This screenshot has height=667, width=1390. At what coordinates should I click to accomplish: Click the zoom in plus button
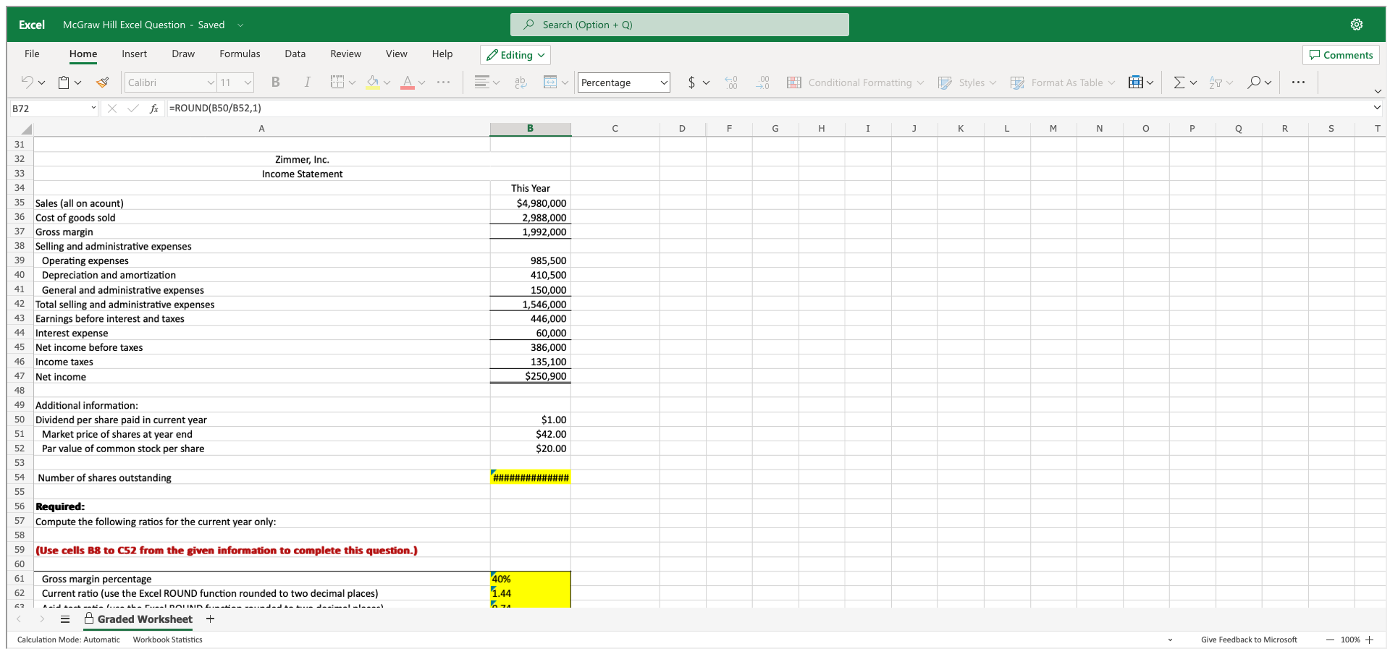(1370, 640)
